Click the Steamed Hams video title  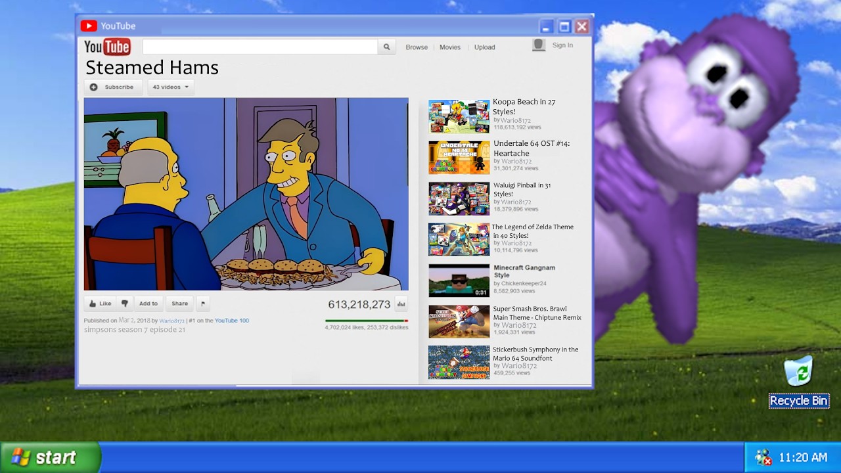[x=152, y=68]
